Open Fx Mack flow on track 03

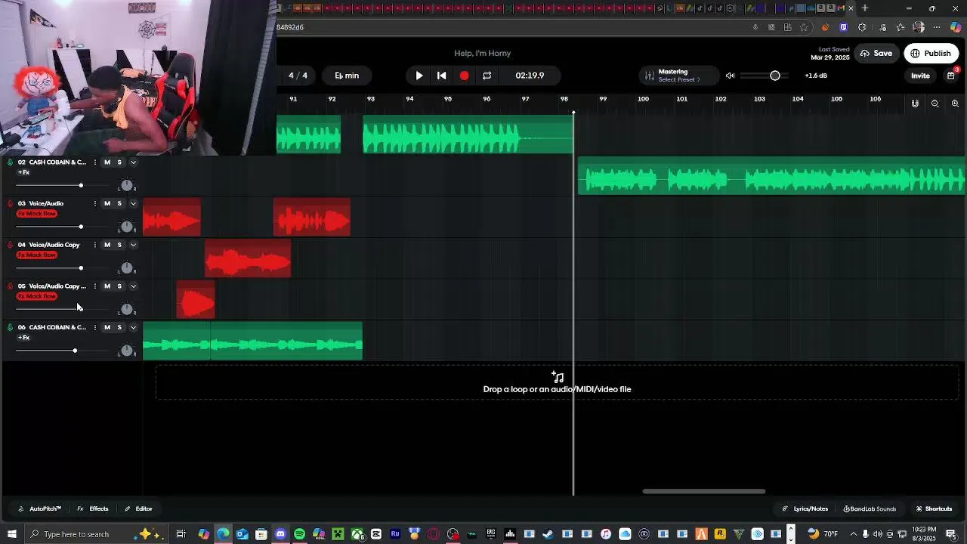click(37, 214)
